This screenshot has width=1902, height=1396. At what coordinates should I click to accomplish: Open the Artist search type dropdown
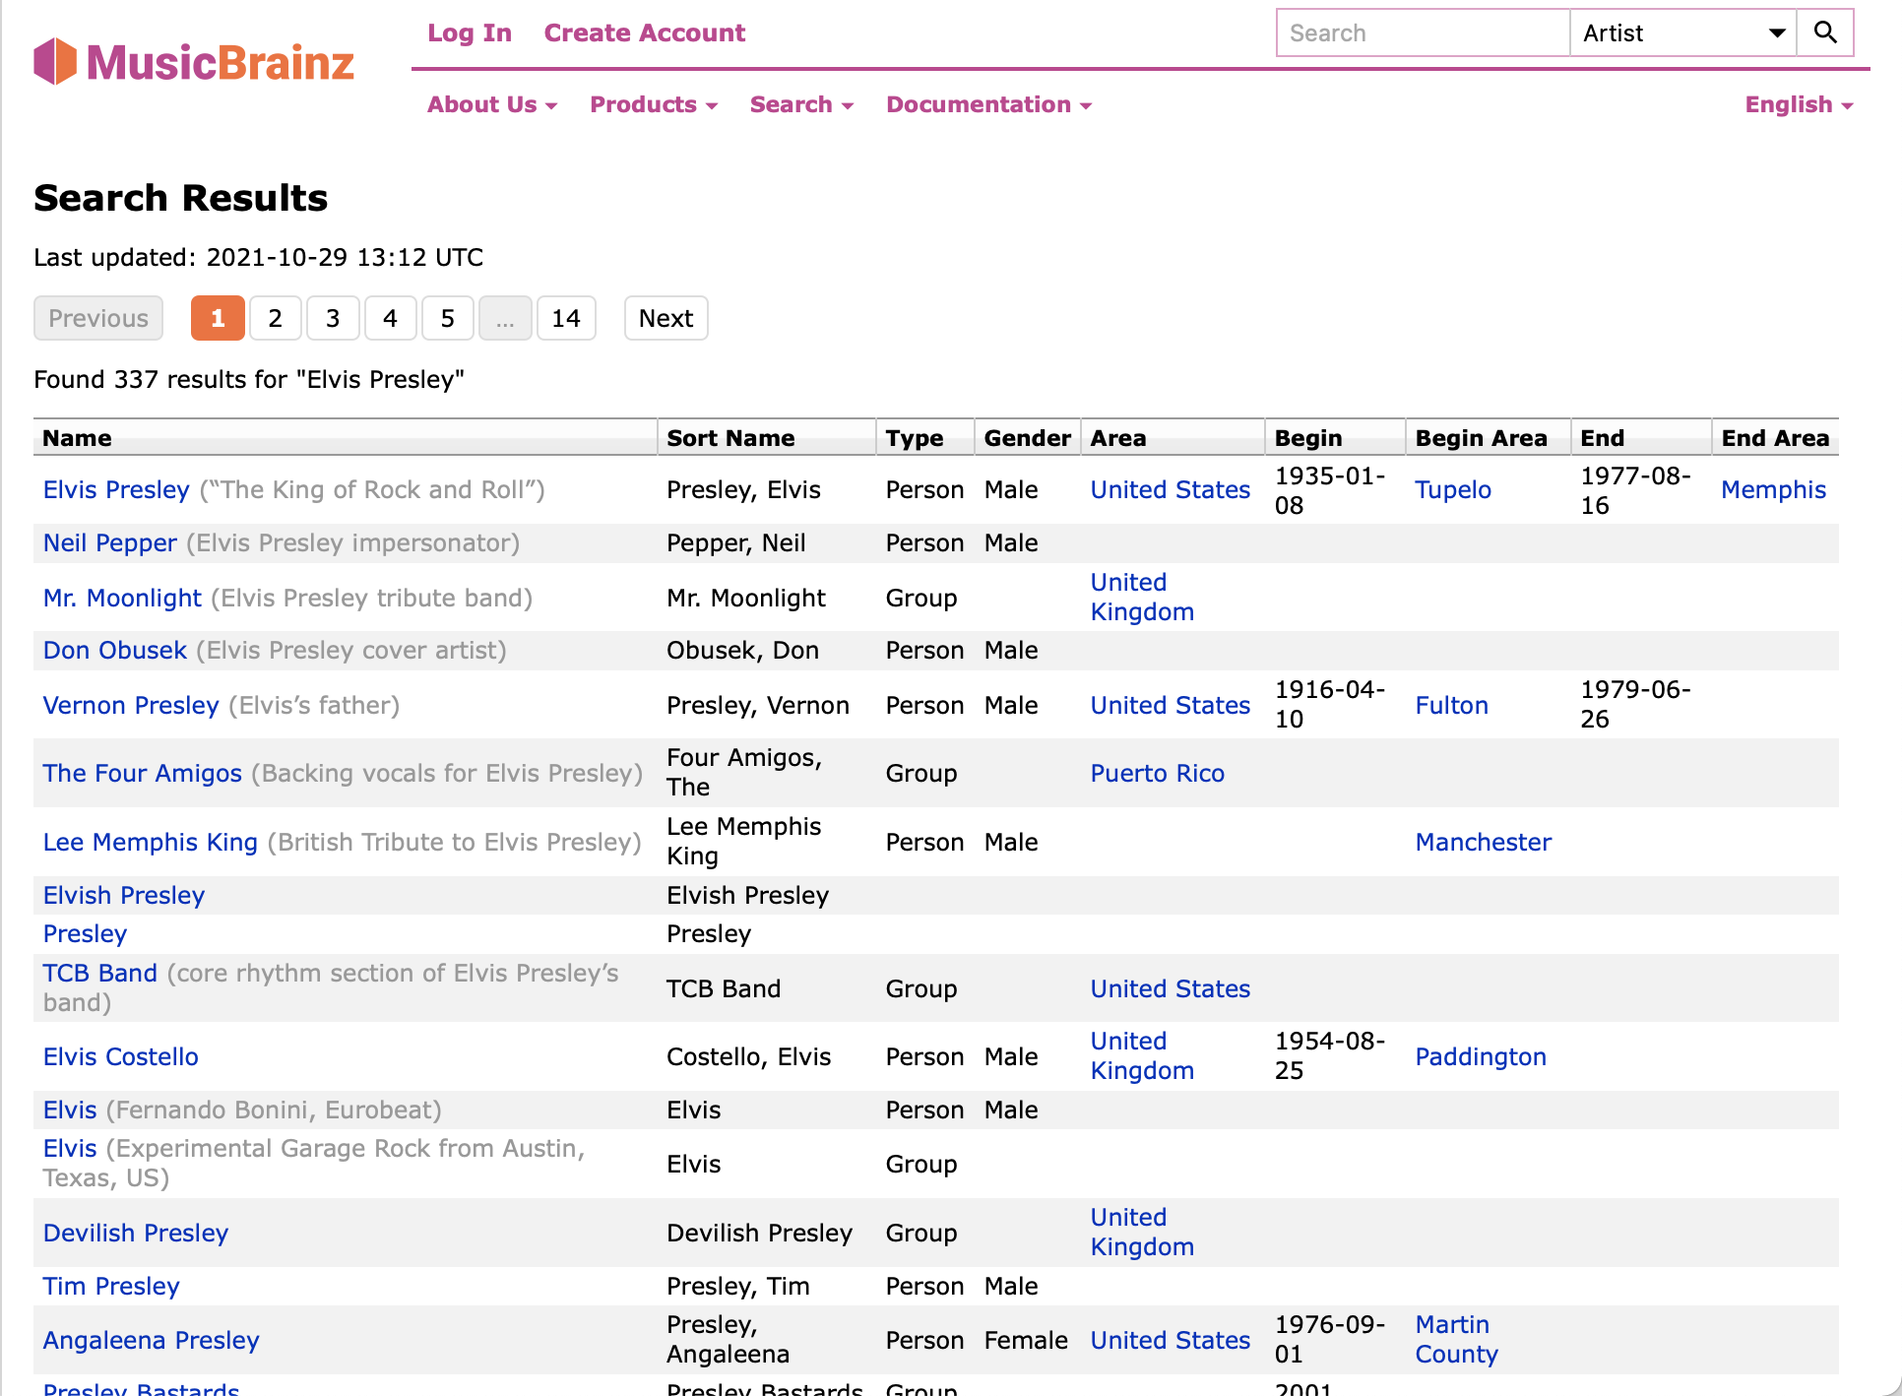pyautogui.click(x=1682, y=32)
